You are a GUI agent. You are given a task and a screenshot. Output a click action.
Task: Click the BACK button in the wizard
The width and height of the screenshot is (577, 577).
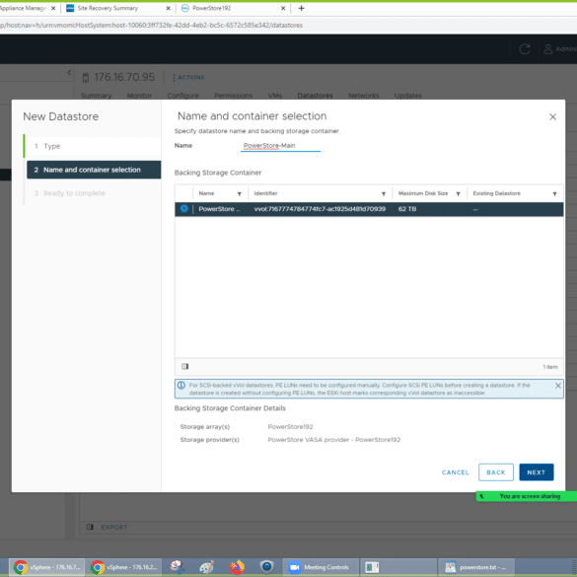click(x=496, y=472)
